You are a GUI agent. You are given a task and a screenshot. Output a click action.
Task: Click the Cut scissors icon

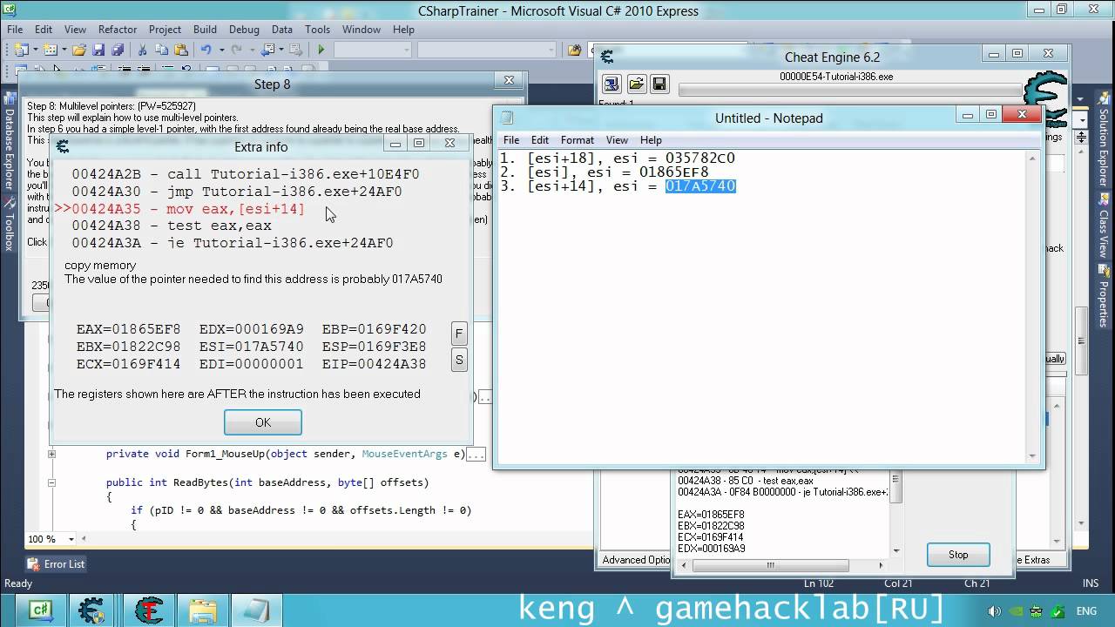[142, 50]
